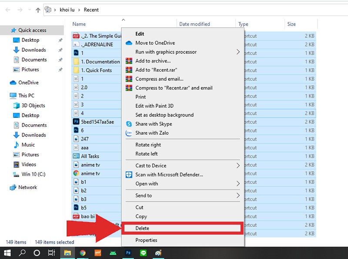Choose Copy in the context menu
This screenshot has width=348, height=259.
click(183, 216)
